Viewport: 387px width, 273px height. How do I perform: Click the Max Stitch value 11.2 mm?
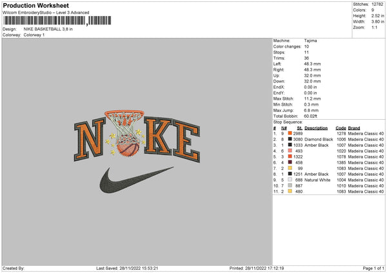[x=312, y=99]
